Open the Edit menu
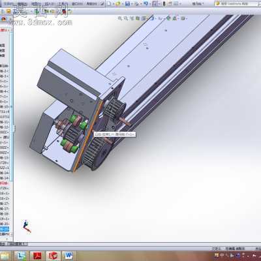The width and height of the screenshot is (261, 261). (22, 4)
